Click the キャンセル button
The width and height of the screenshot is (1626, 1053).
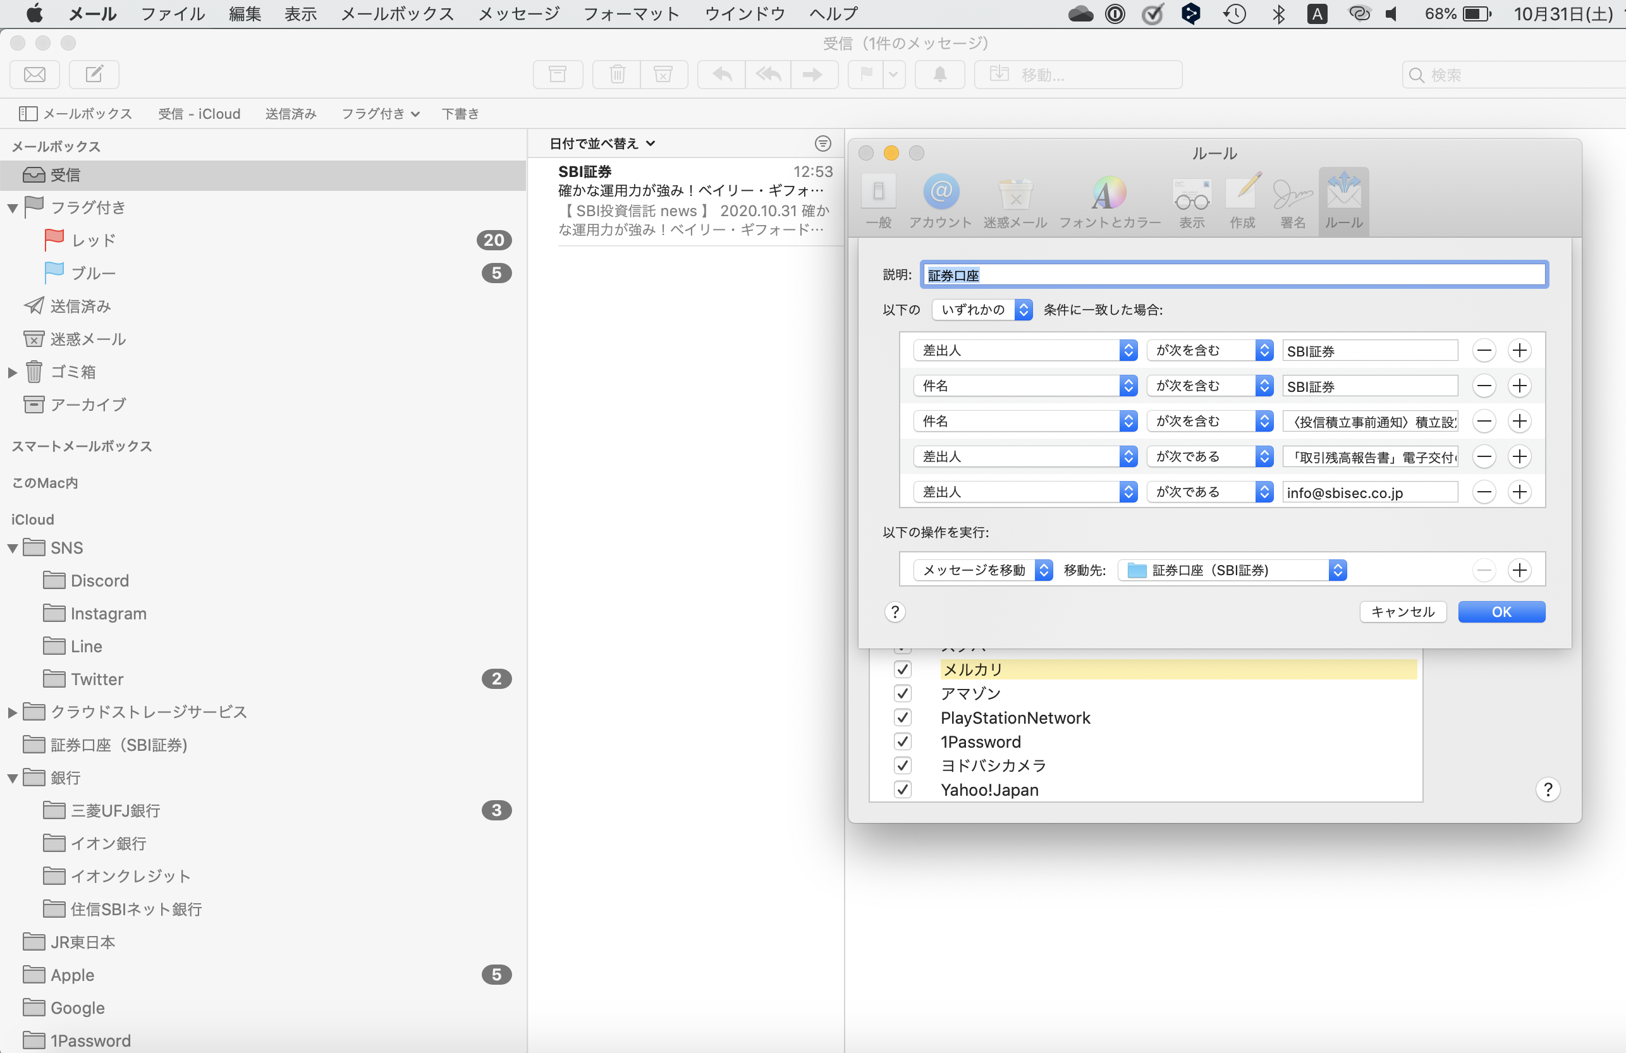click(1403, 612)
